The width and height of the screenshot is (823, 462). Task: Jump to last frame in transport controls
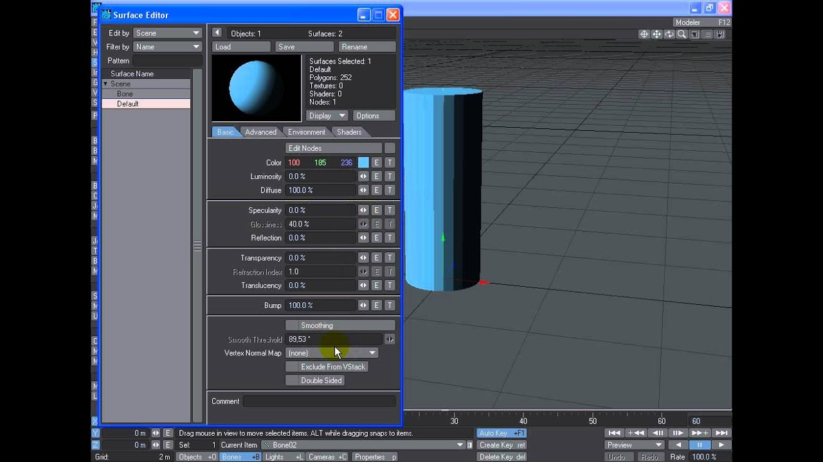[721, 433]
